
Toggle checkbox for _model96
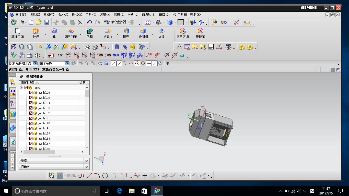(x=31, y=93)
